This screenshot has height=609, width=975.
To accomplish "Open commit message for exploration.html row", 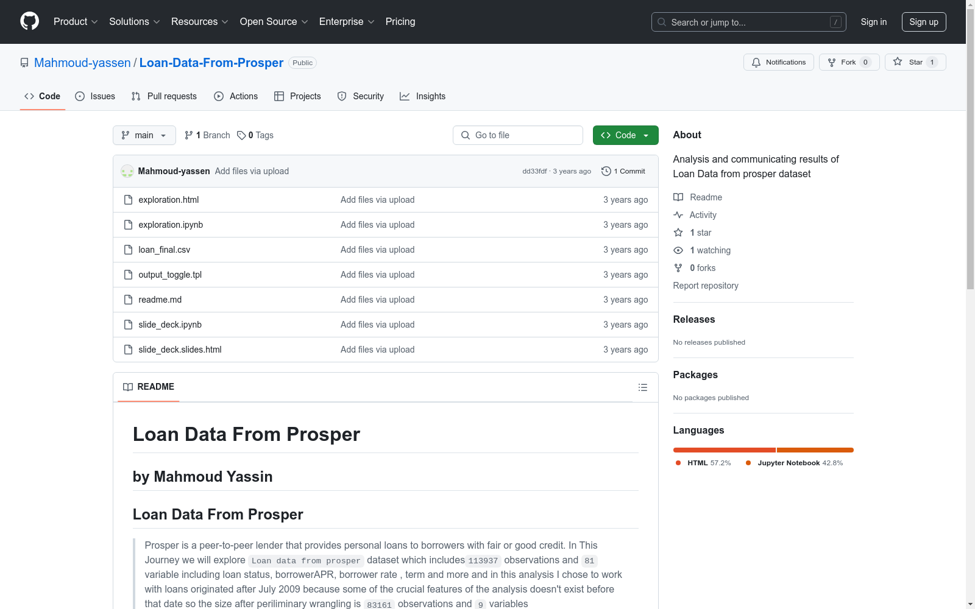I will [377, 200].
